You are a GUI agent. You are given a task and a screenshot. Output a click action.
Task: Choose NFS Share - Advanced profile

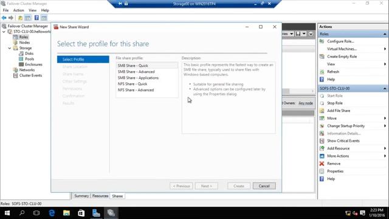pyautogui.click(x=147, y=90)
